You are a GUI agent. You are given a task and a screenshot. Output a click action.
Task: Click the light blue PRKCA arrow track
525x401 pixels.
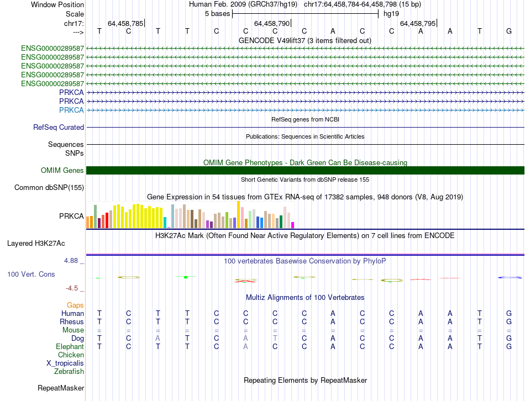point(305,110)
